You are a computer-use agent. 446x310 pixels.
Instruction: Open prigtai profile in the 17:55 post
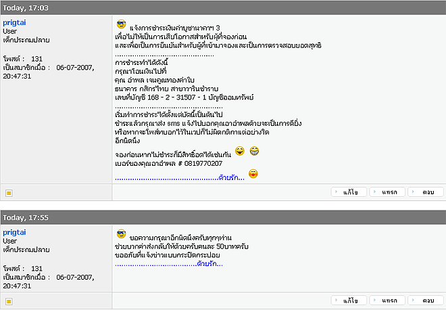click(14, 232)
